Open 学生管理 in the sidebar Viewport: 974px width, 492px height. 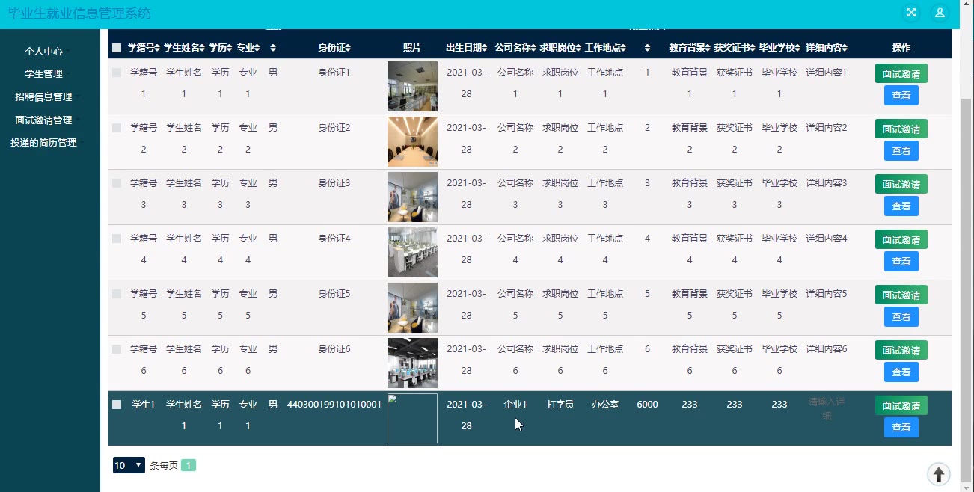[43, 74]
